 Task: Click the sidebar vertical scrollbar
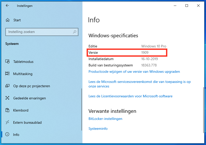pos(82,109)
